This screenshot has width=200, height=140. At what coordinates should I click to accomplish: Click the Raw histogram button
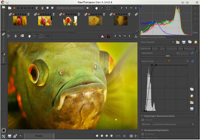[x=196, y=33]
